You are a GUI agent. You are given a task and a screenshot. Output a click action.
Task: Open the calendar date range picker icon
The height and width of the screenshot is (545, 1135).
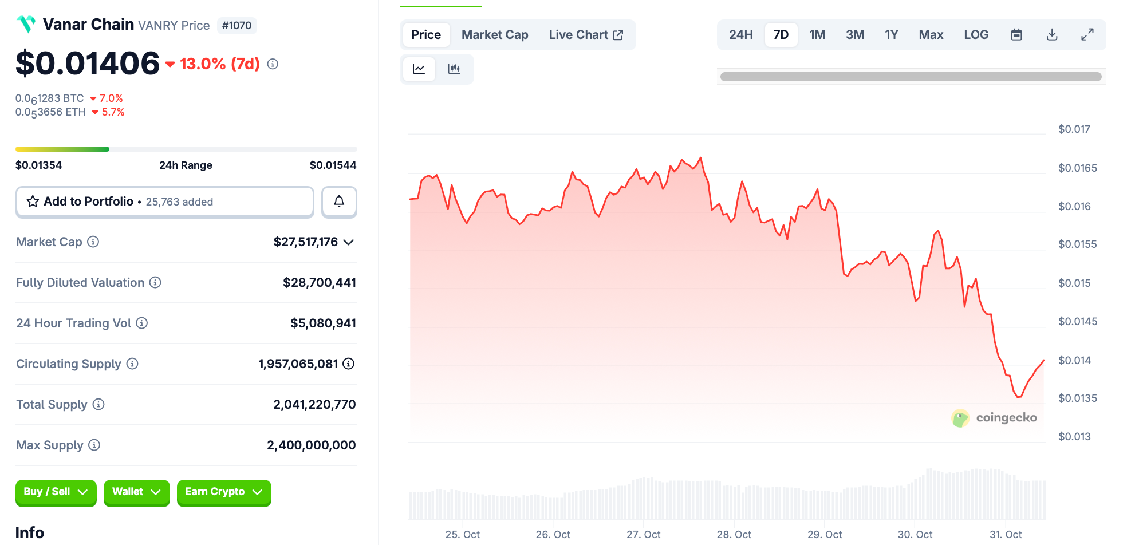(x=1017, y=34)
